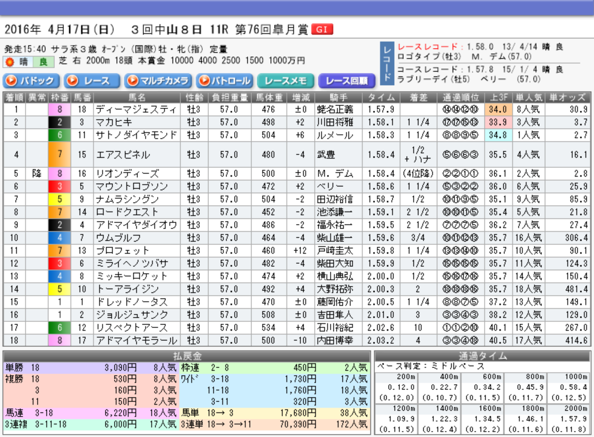594x437 pixels.
Task: Select horse name マウントロブソン
Action: tap(132, 187)
